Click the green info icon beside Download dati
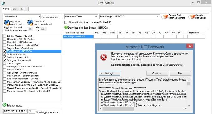212x114 pixels. 66,27
